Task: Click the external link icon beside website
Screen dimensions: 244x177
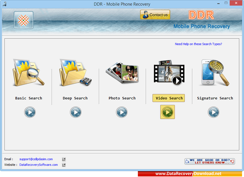Action: click(64, 165)
